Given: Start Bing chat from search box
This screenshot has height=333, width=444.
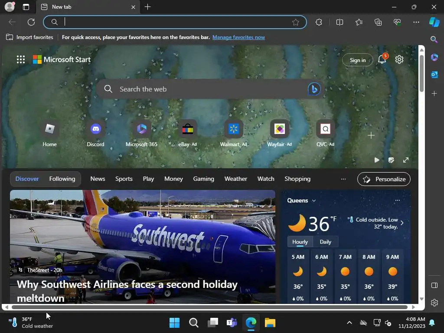Looking at the screenshot, I should coord(314,89).
